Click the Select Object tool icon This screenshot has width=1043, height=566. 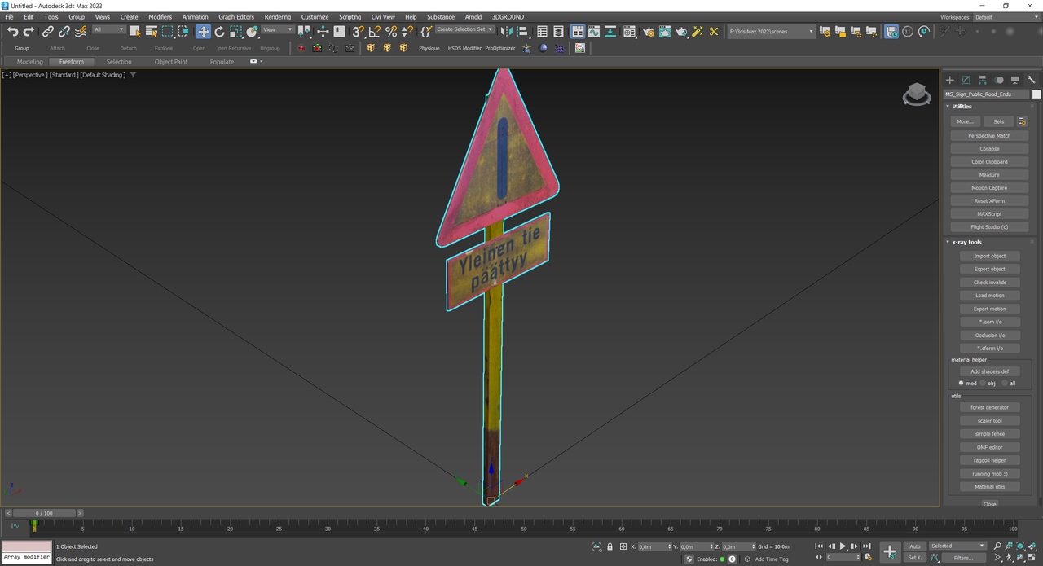click(x=134, y=32)
